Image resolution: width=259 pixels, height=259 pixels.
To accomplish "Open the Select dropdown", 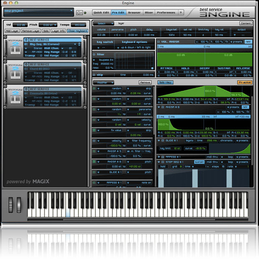I will coord(104,24).
